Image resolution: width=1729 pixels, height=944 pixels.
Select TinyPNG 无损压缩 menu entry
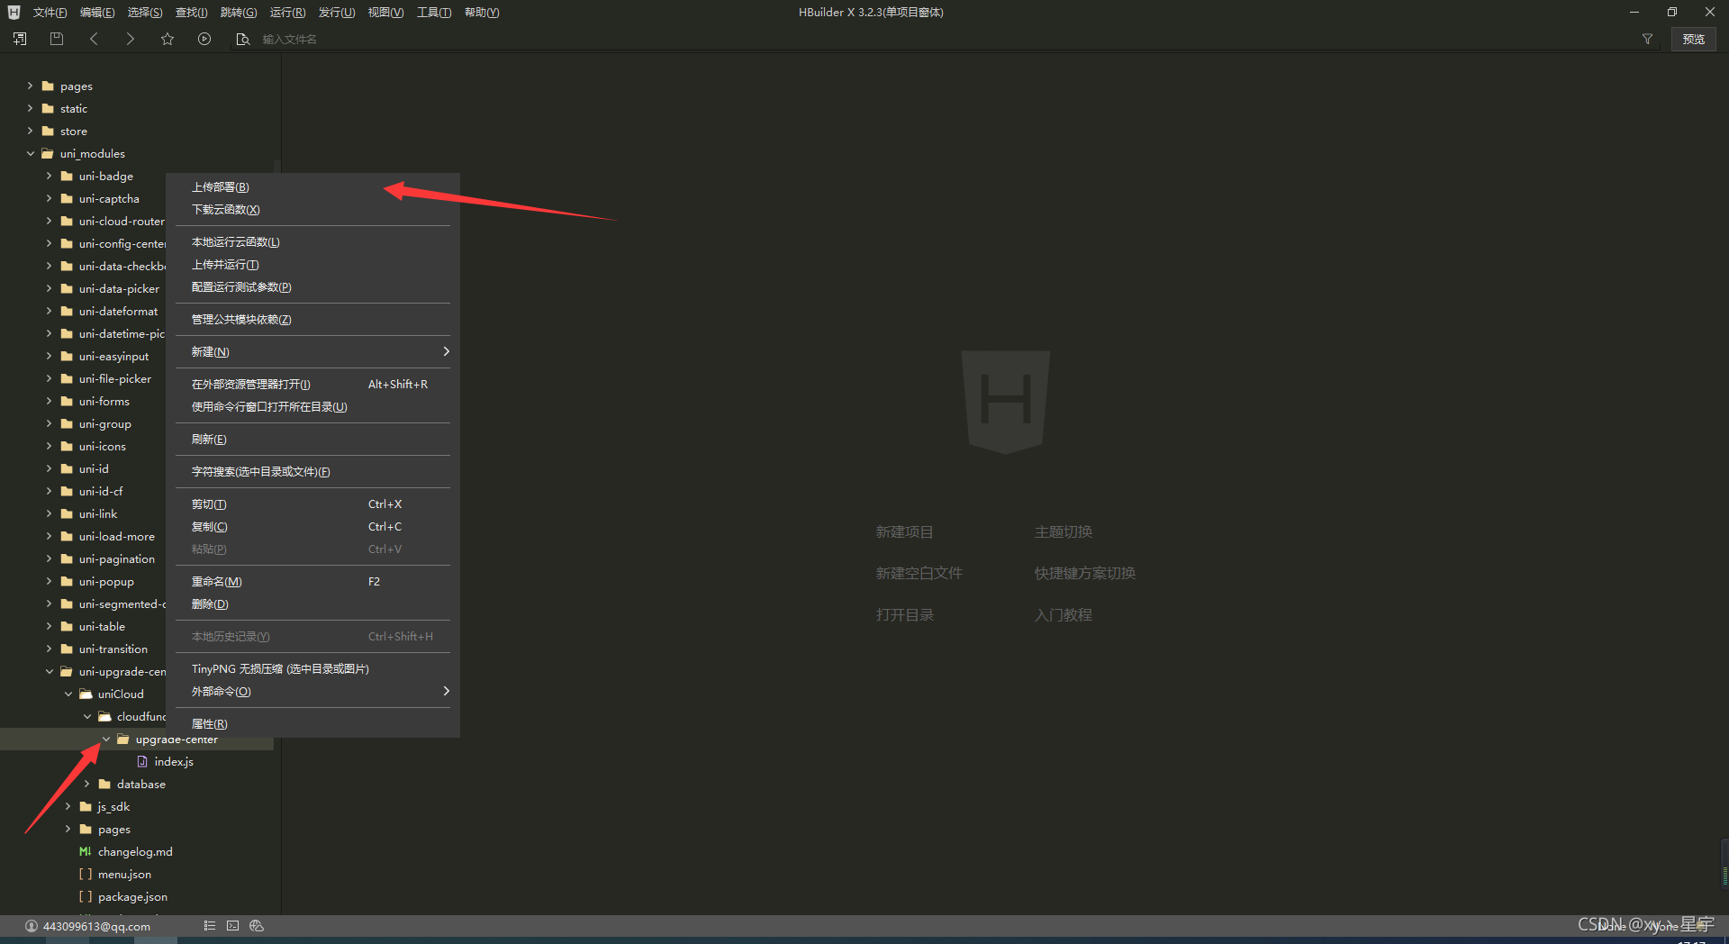312,668
